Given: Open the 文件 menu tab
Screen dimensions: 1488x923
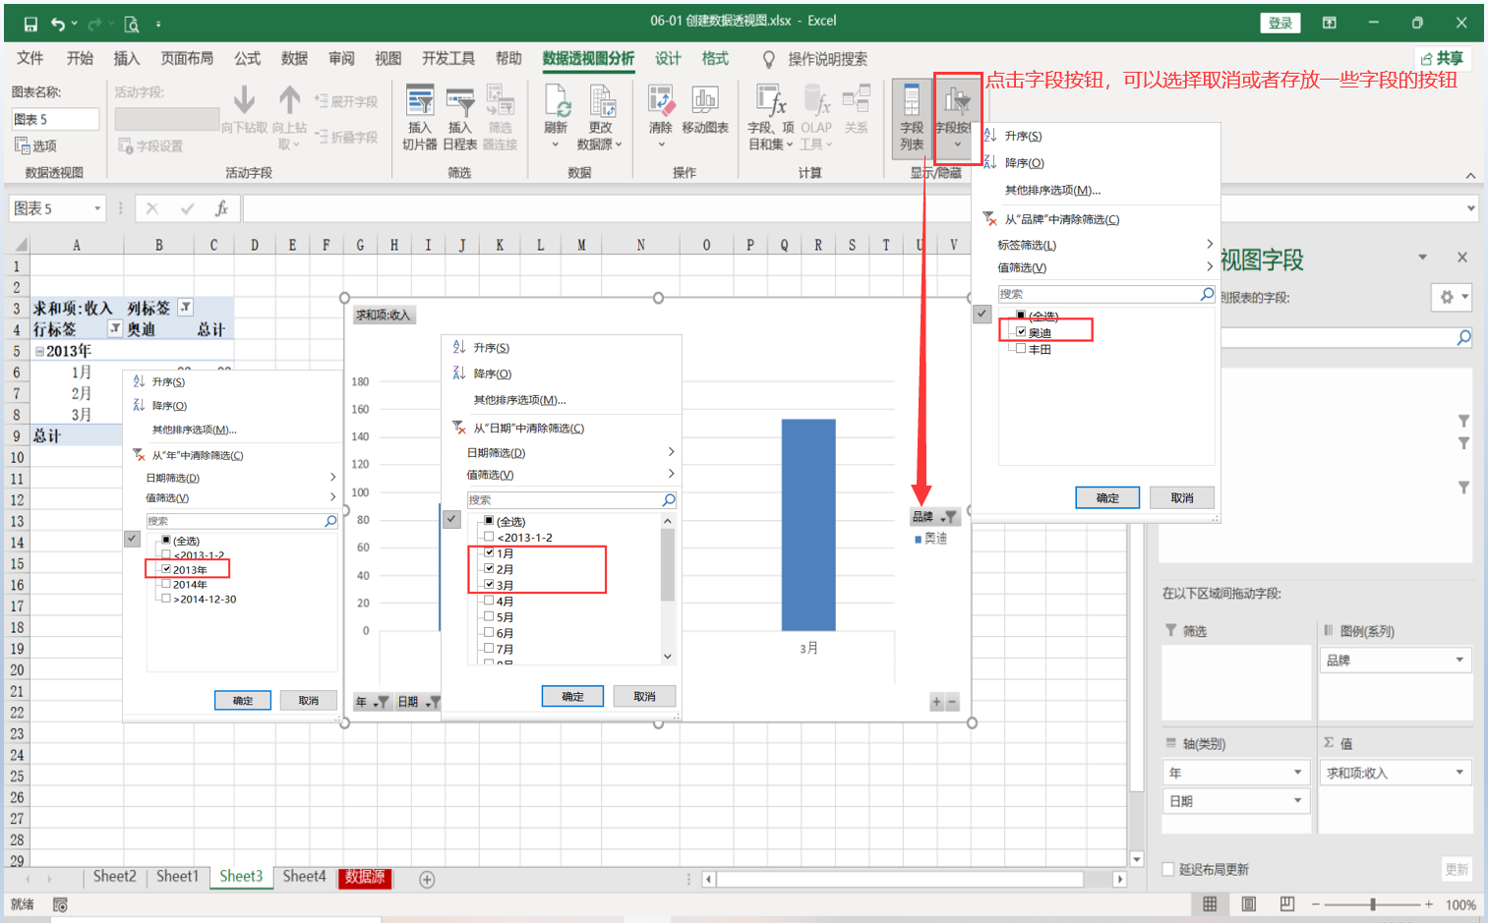Looking at the screenshot, I should [30, 59].
